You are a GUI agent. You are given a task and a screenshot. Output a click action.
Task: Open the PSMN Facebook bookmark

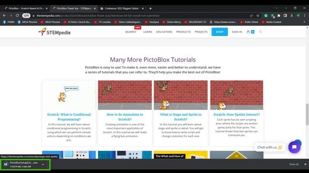tap(9, 22)
